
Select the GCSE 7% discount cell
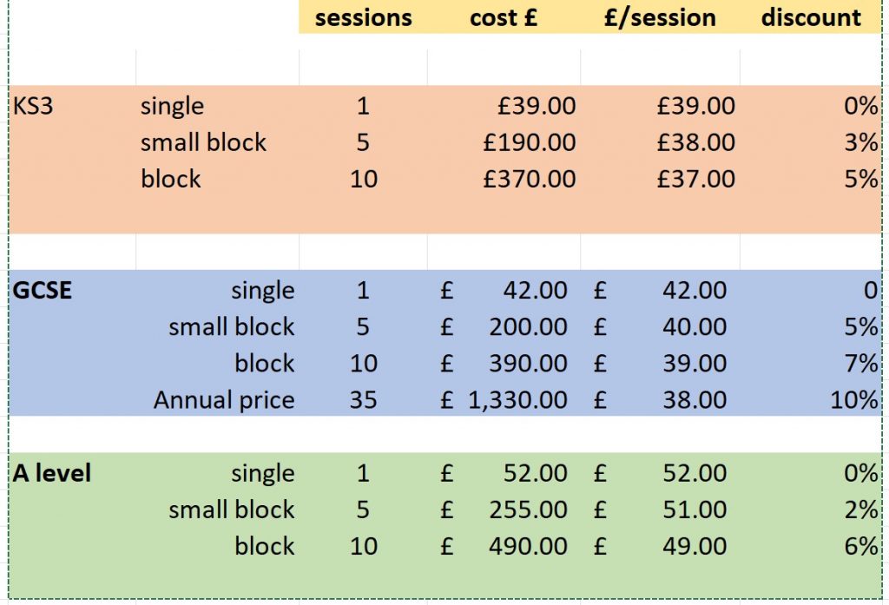[x=865, y=364]
